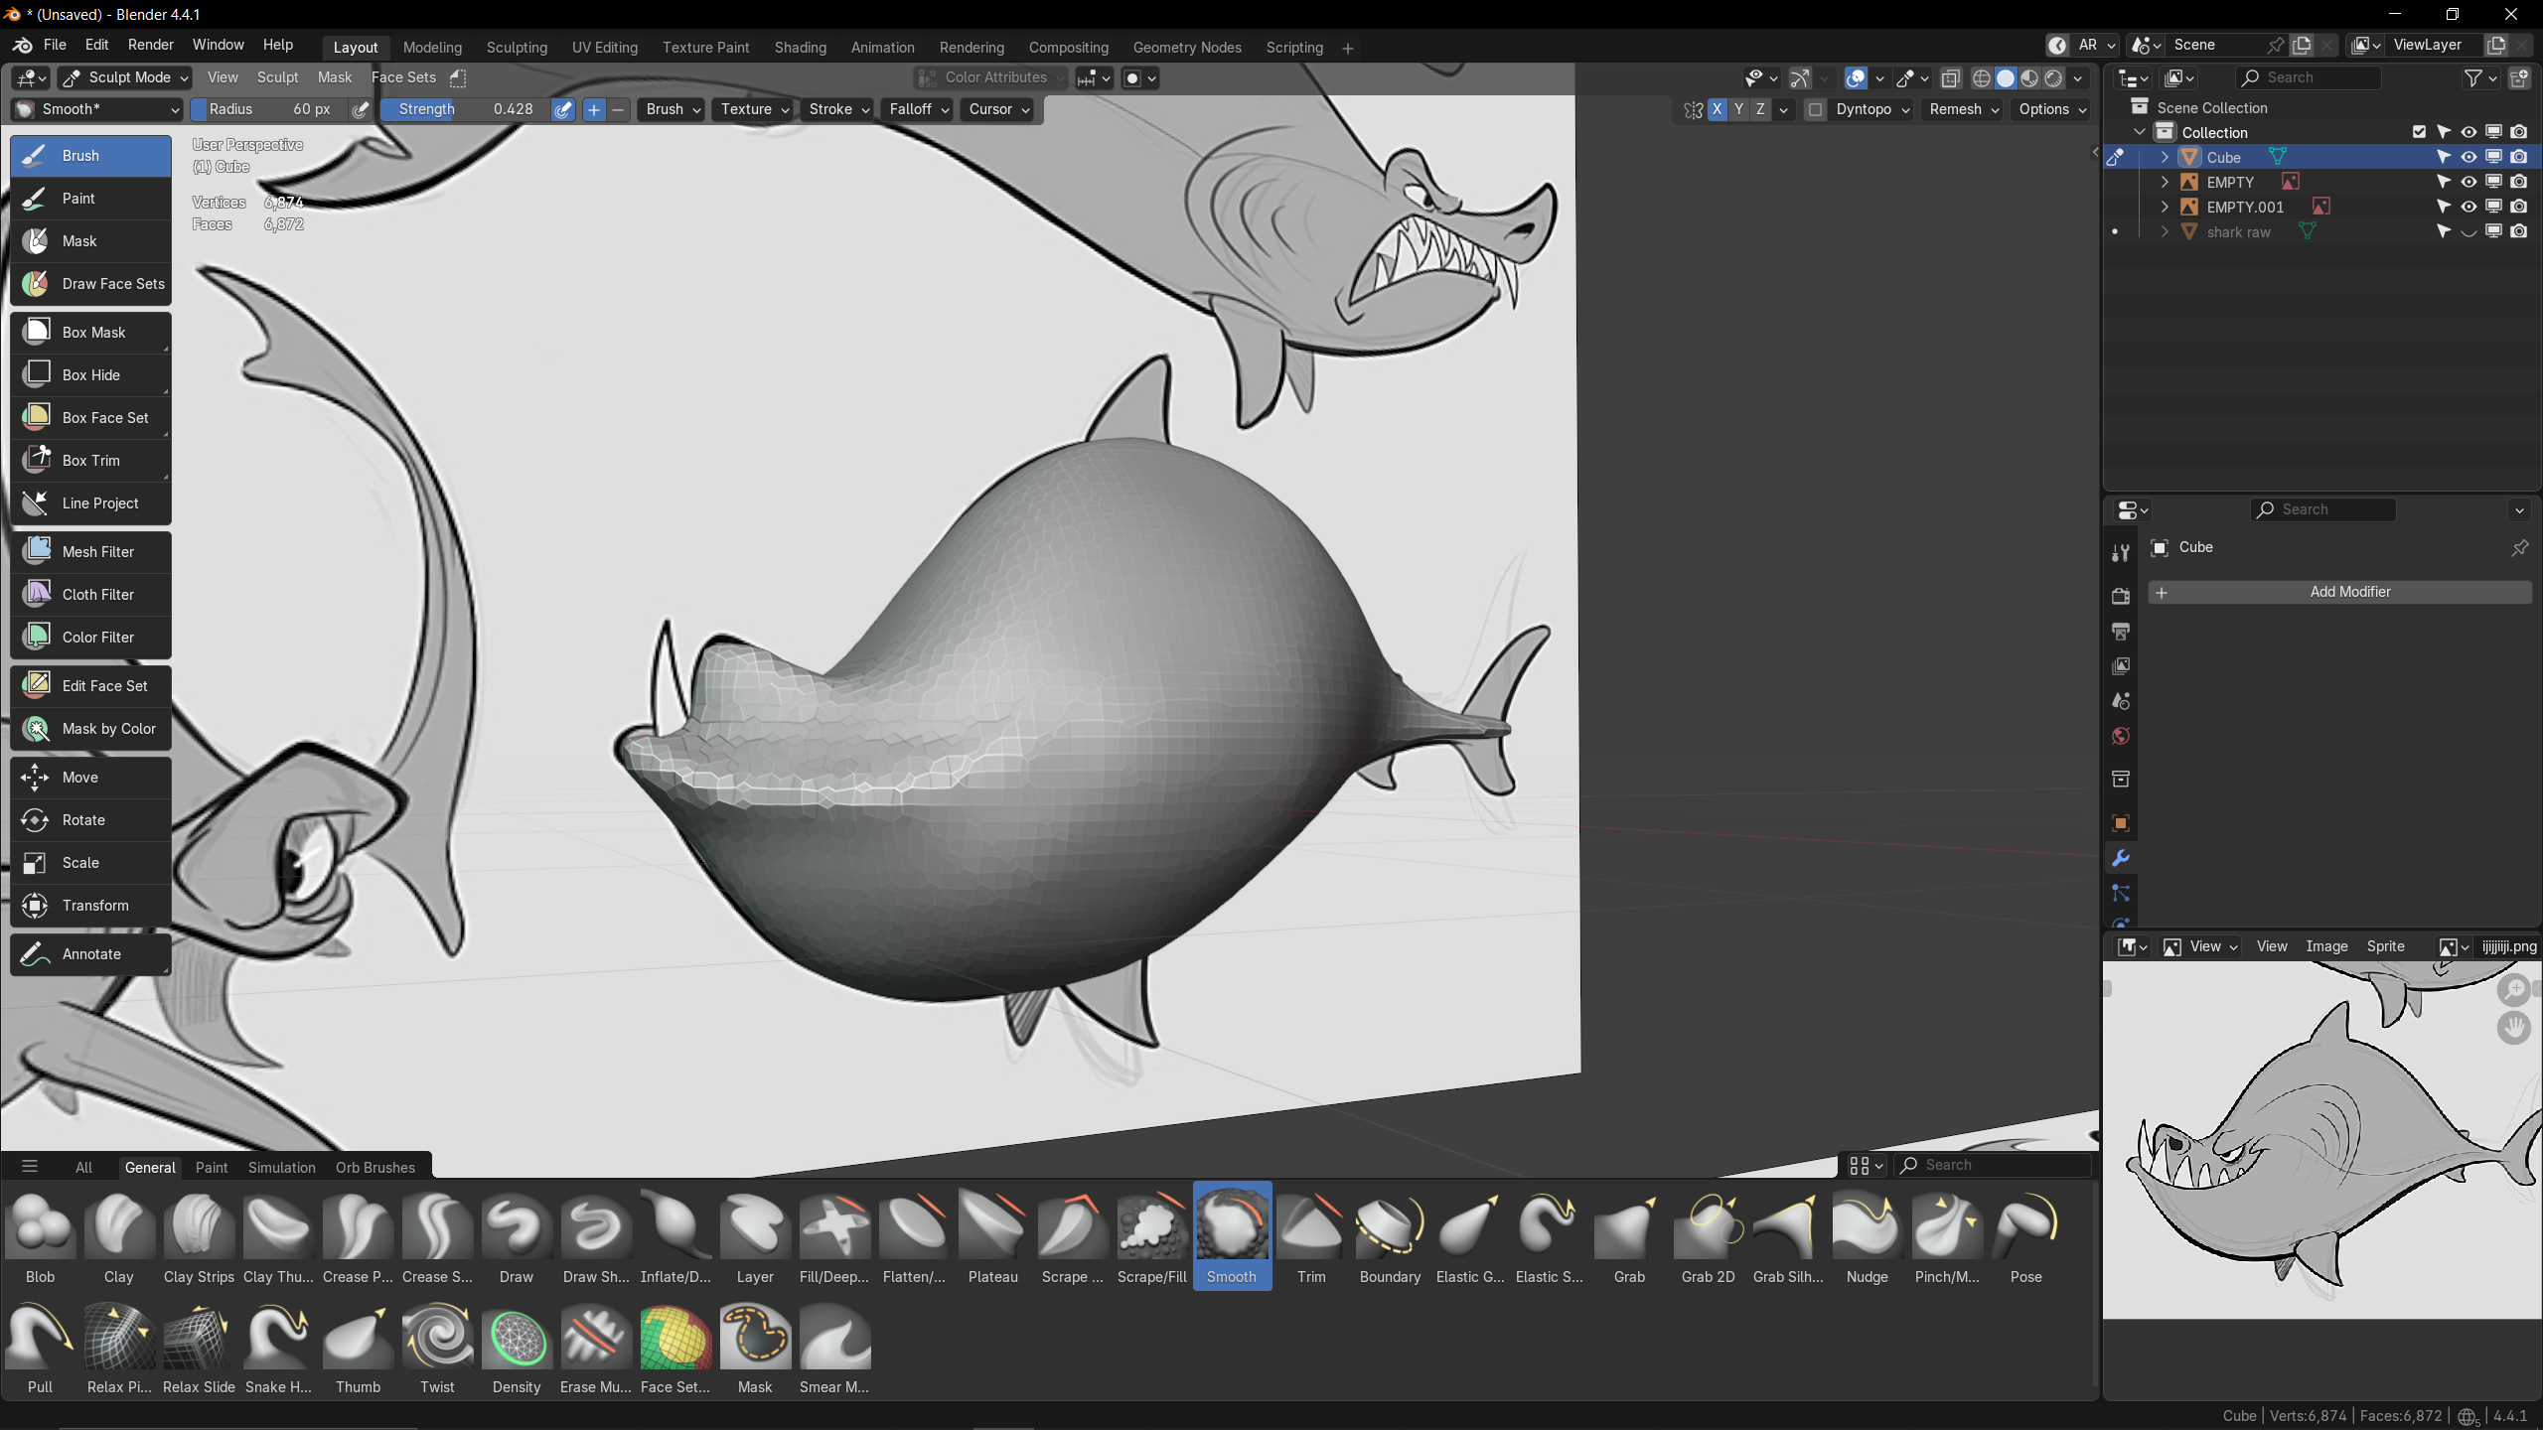Open the Sculpt Mode dropdown

pyautogui.click(x=125, y=77)
